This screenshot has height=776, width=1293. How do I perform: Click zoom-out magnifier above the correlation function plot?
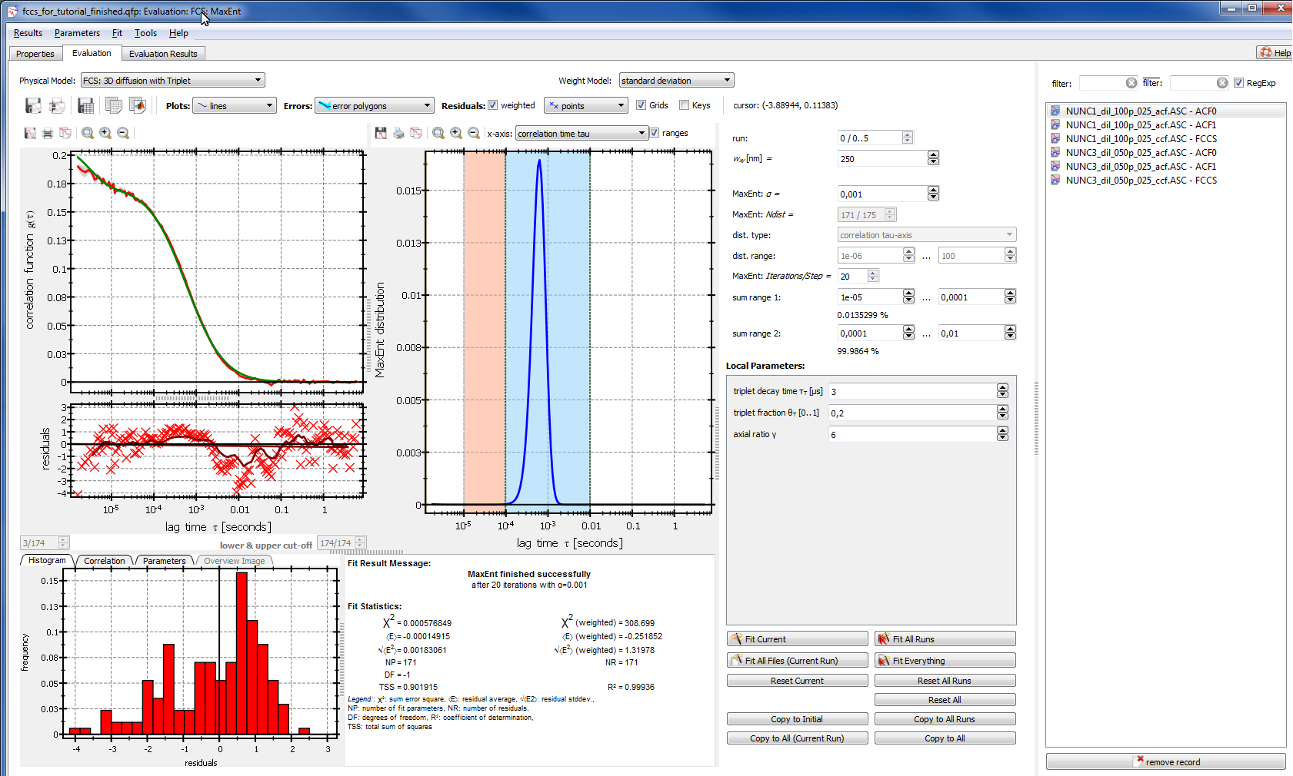pos(123,133)
